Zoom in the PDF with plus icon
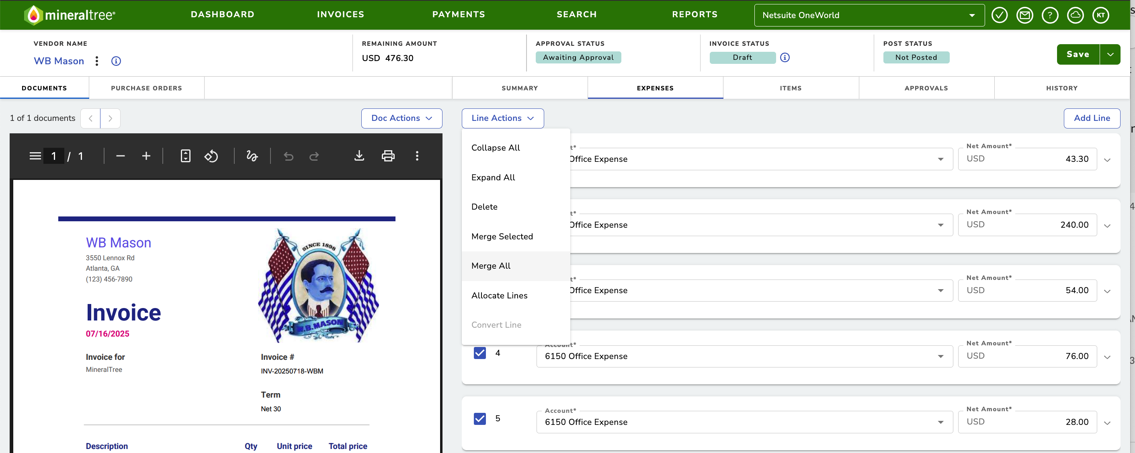The height and width of the screenshot is (453, 1135). coord(146,156)
